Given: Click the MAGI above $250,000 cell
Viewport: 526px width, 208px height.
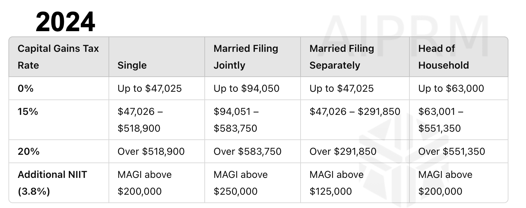Looking at the screenshot, I should tap(241, 183).
